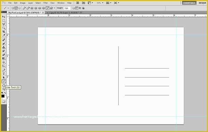Select the History Brush tool
This screenshot has height=132, width=208.
tap(4, 51)
